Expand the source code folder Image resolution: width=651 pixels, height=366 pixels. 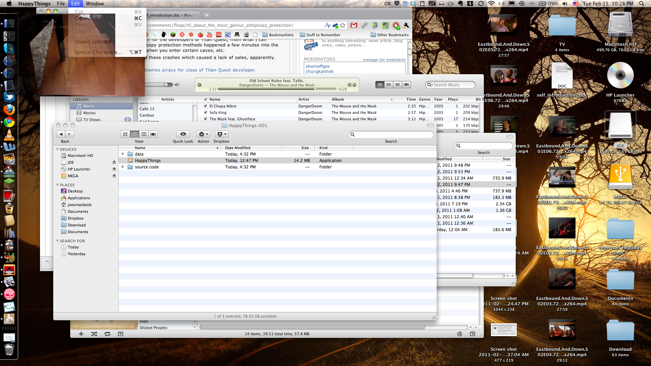123,167
